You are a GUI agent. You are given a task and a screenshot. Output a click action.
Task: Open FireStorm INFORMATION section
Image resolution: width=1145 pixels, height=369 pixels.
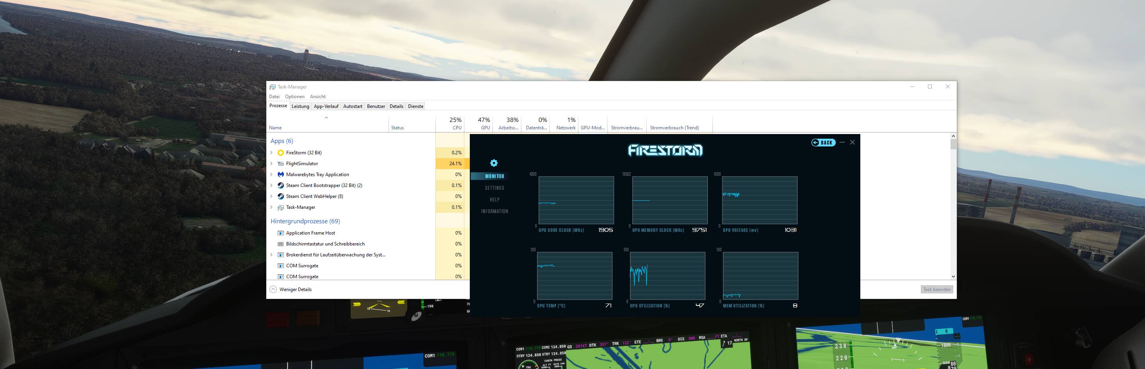coord(494,212)
